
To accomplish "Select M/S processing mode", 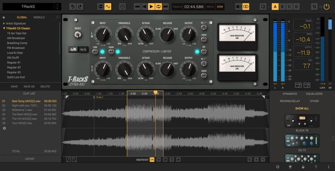I will pyautogui.click(x=83, y=49).
